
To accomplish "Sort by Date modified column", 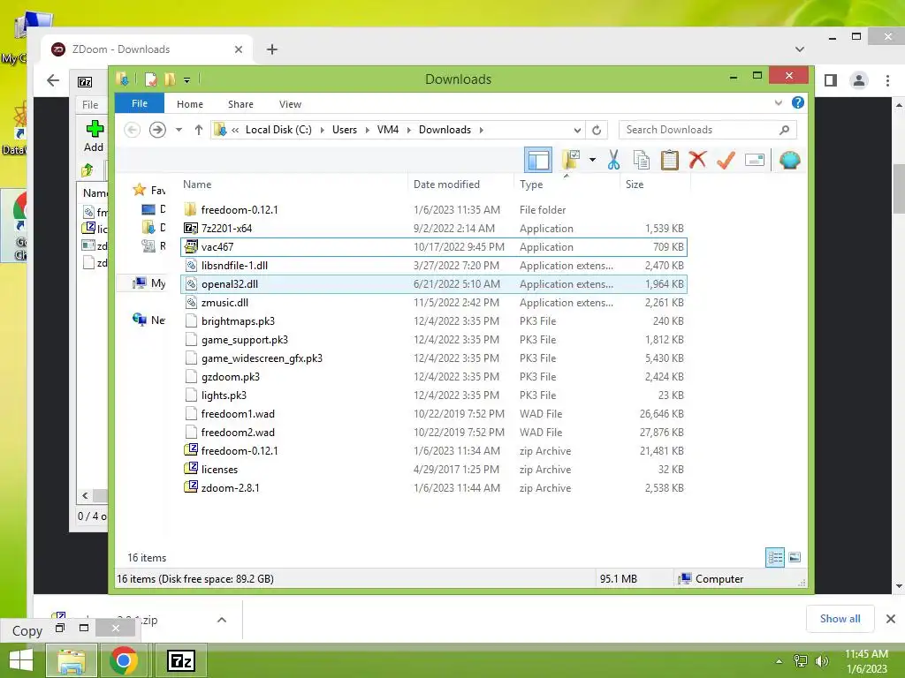I will click(x=446, y=185).
